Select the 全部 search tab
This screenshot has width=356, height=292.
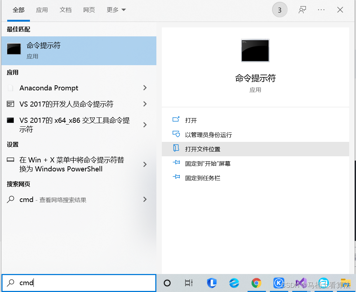[18, 10]
